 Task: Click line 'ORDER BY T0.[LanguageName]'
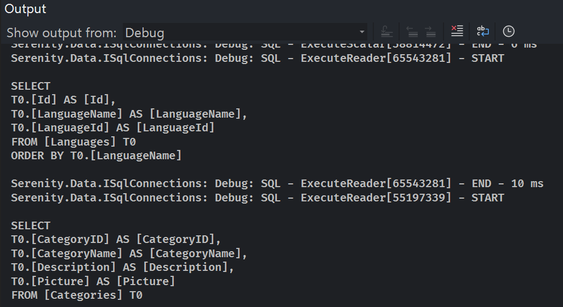96,155
